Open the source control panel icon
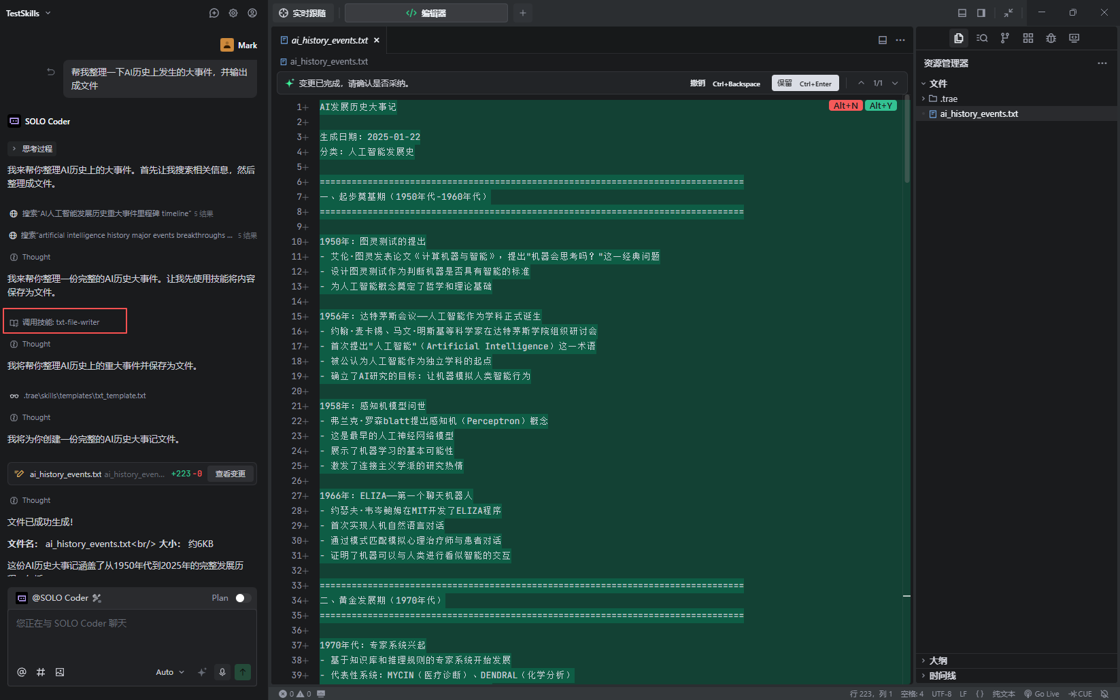The width and height of the screenshot is (1120, 700). pos(1004,38)
